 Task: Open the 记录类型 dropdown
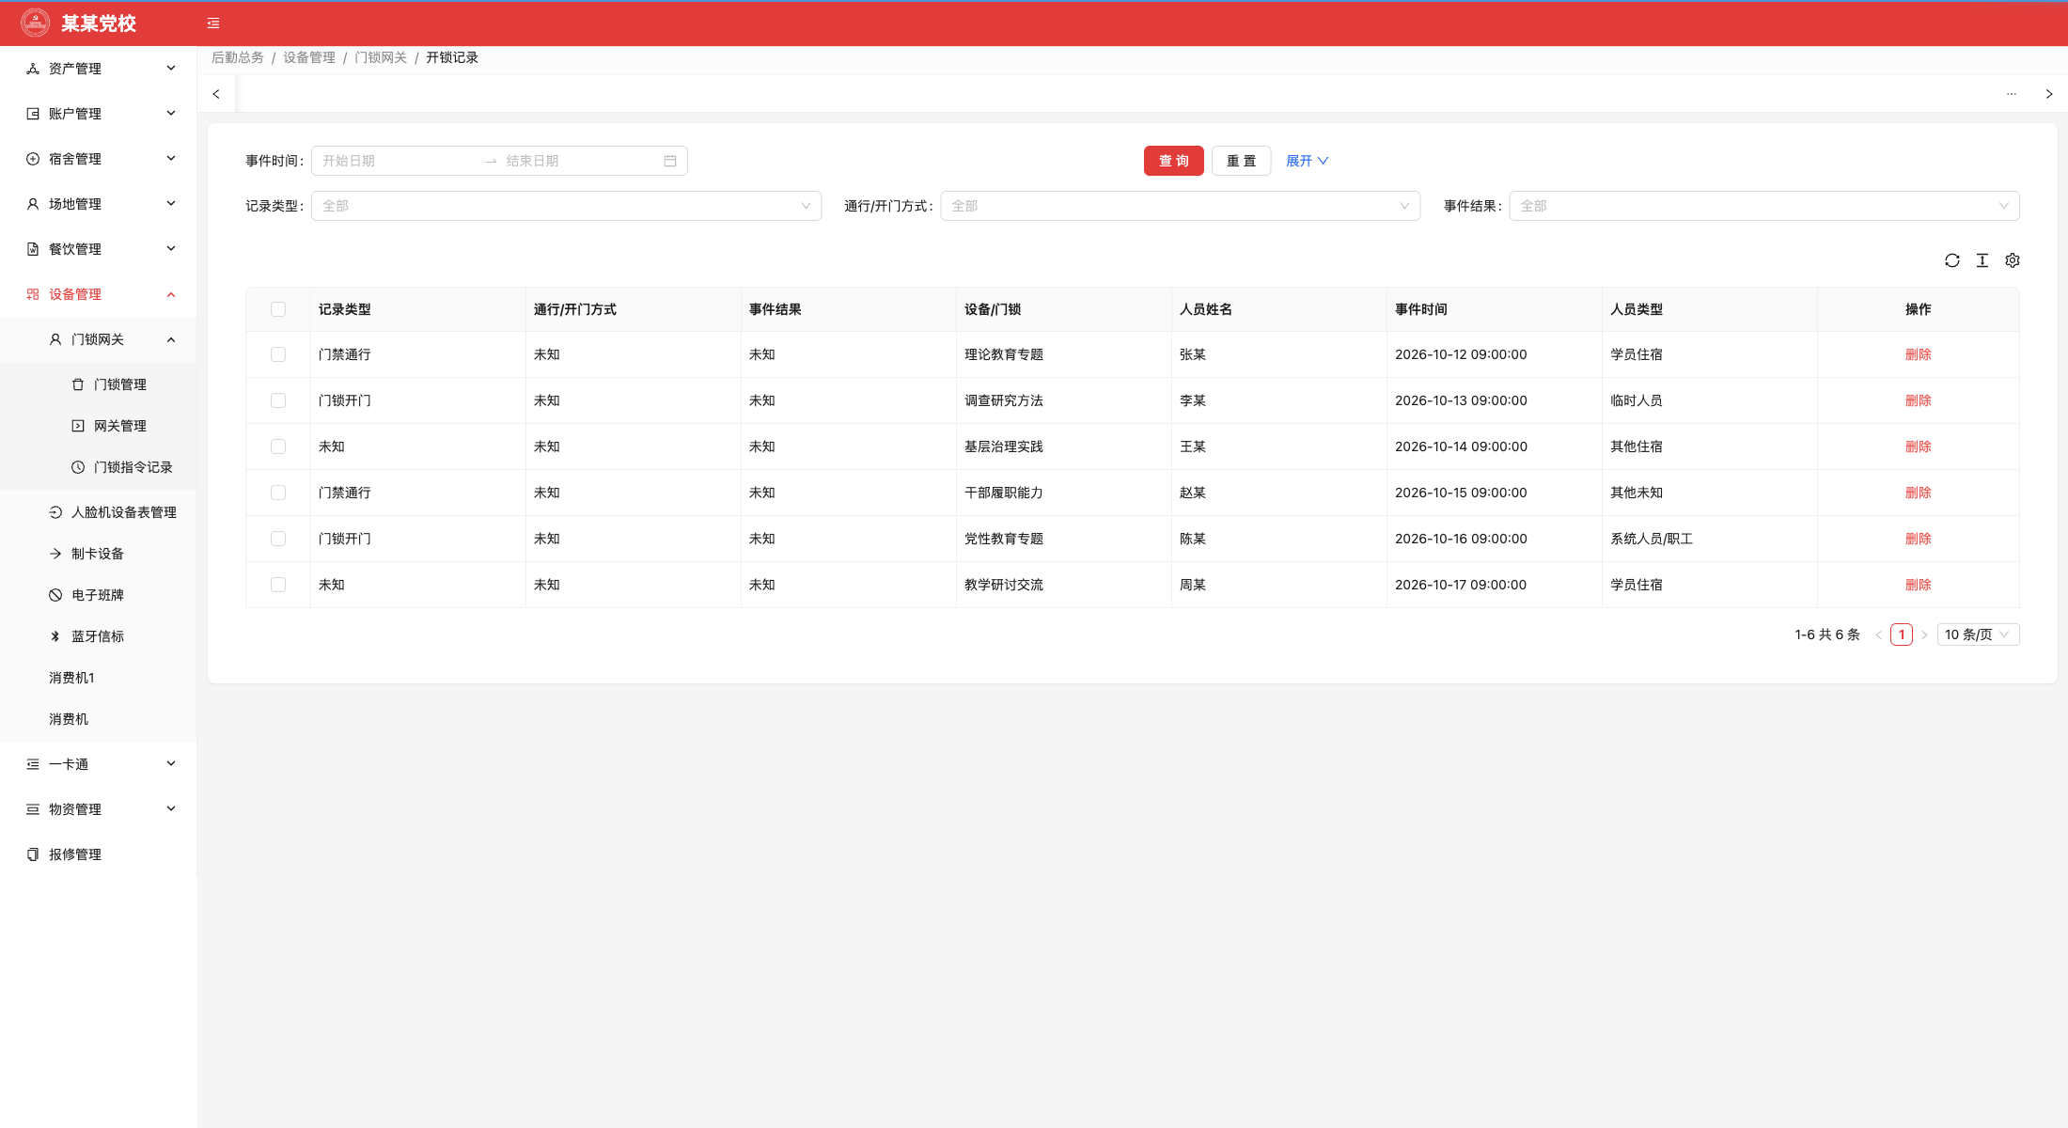pos(566,206)
